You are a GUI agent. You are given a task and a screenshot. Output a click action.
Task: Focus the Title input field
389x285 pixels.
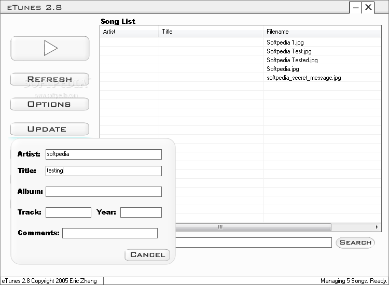pos(104,171)
